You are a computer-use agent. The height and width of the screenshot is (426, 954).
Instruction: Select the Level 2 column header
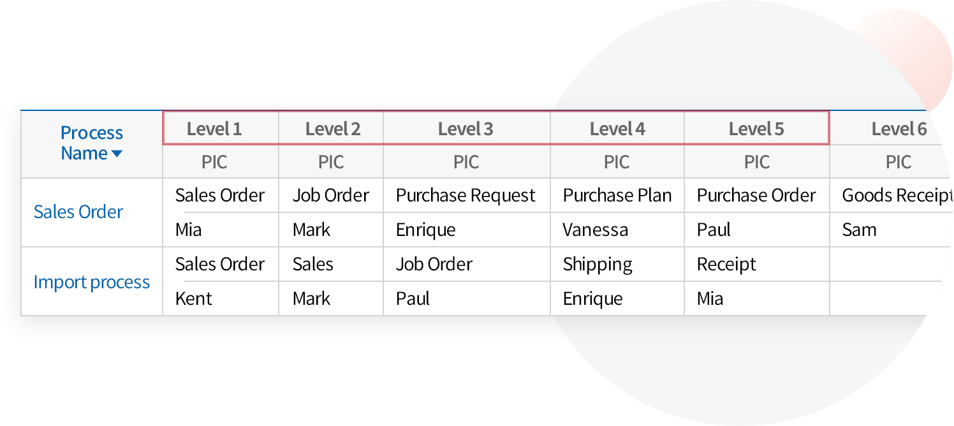click(x=332, y=129)
